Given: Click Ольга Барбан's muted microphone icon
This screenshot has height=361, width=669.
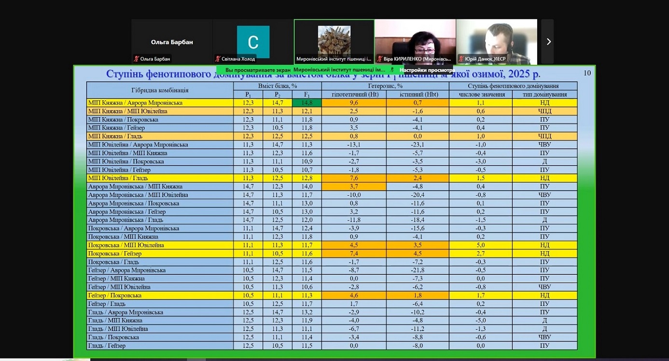Looking at the screenshot, I should pyautogui.click(x=136, y=59).
